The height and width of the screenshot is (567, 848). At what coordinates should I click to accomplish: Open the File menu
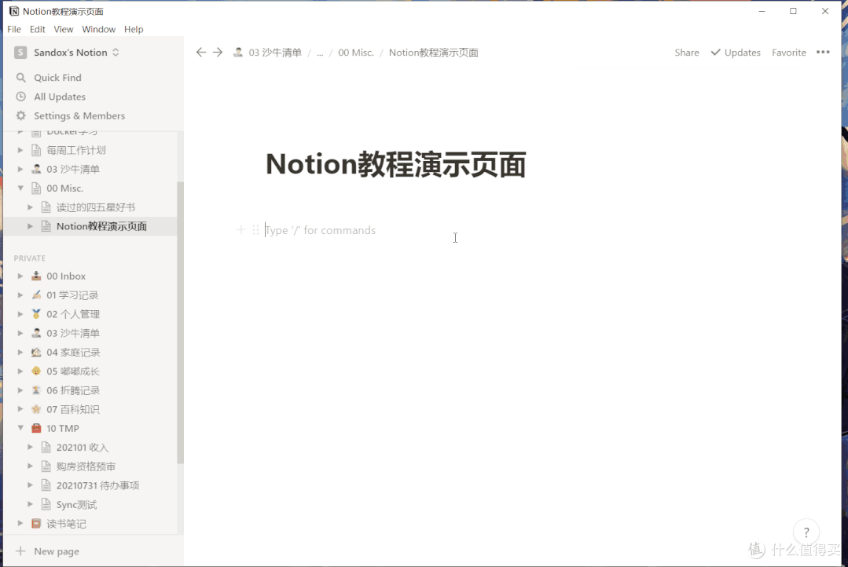13,28
